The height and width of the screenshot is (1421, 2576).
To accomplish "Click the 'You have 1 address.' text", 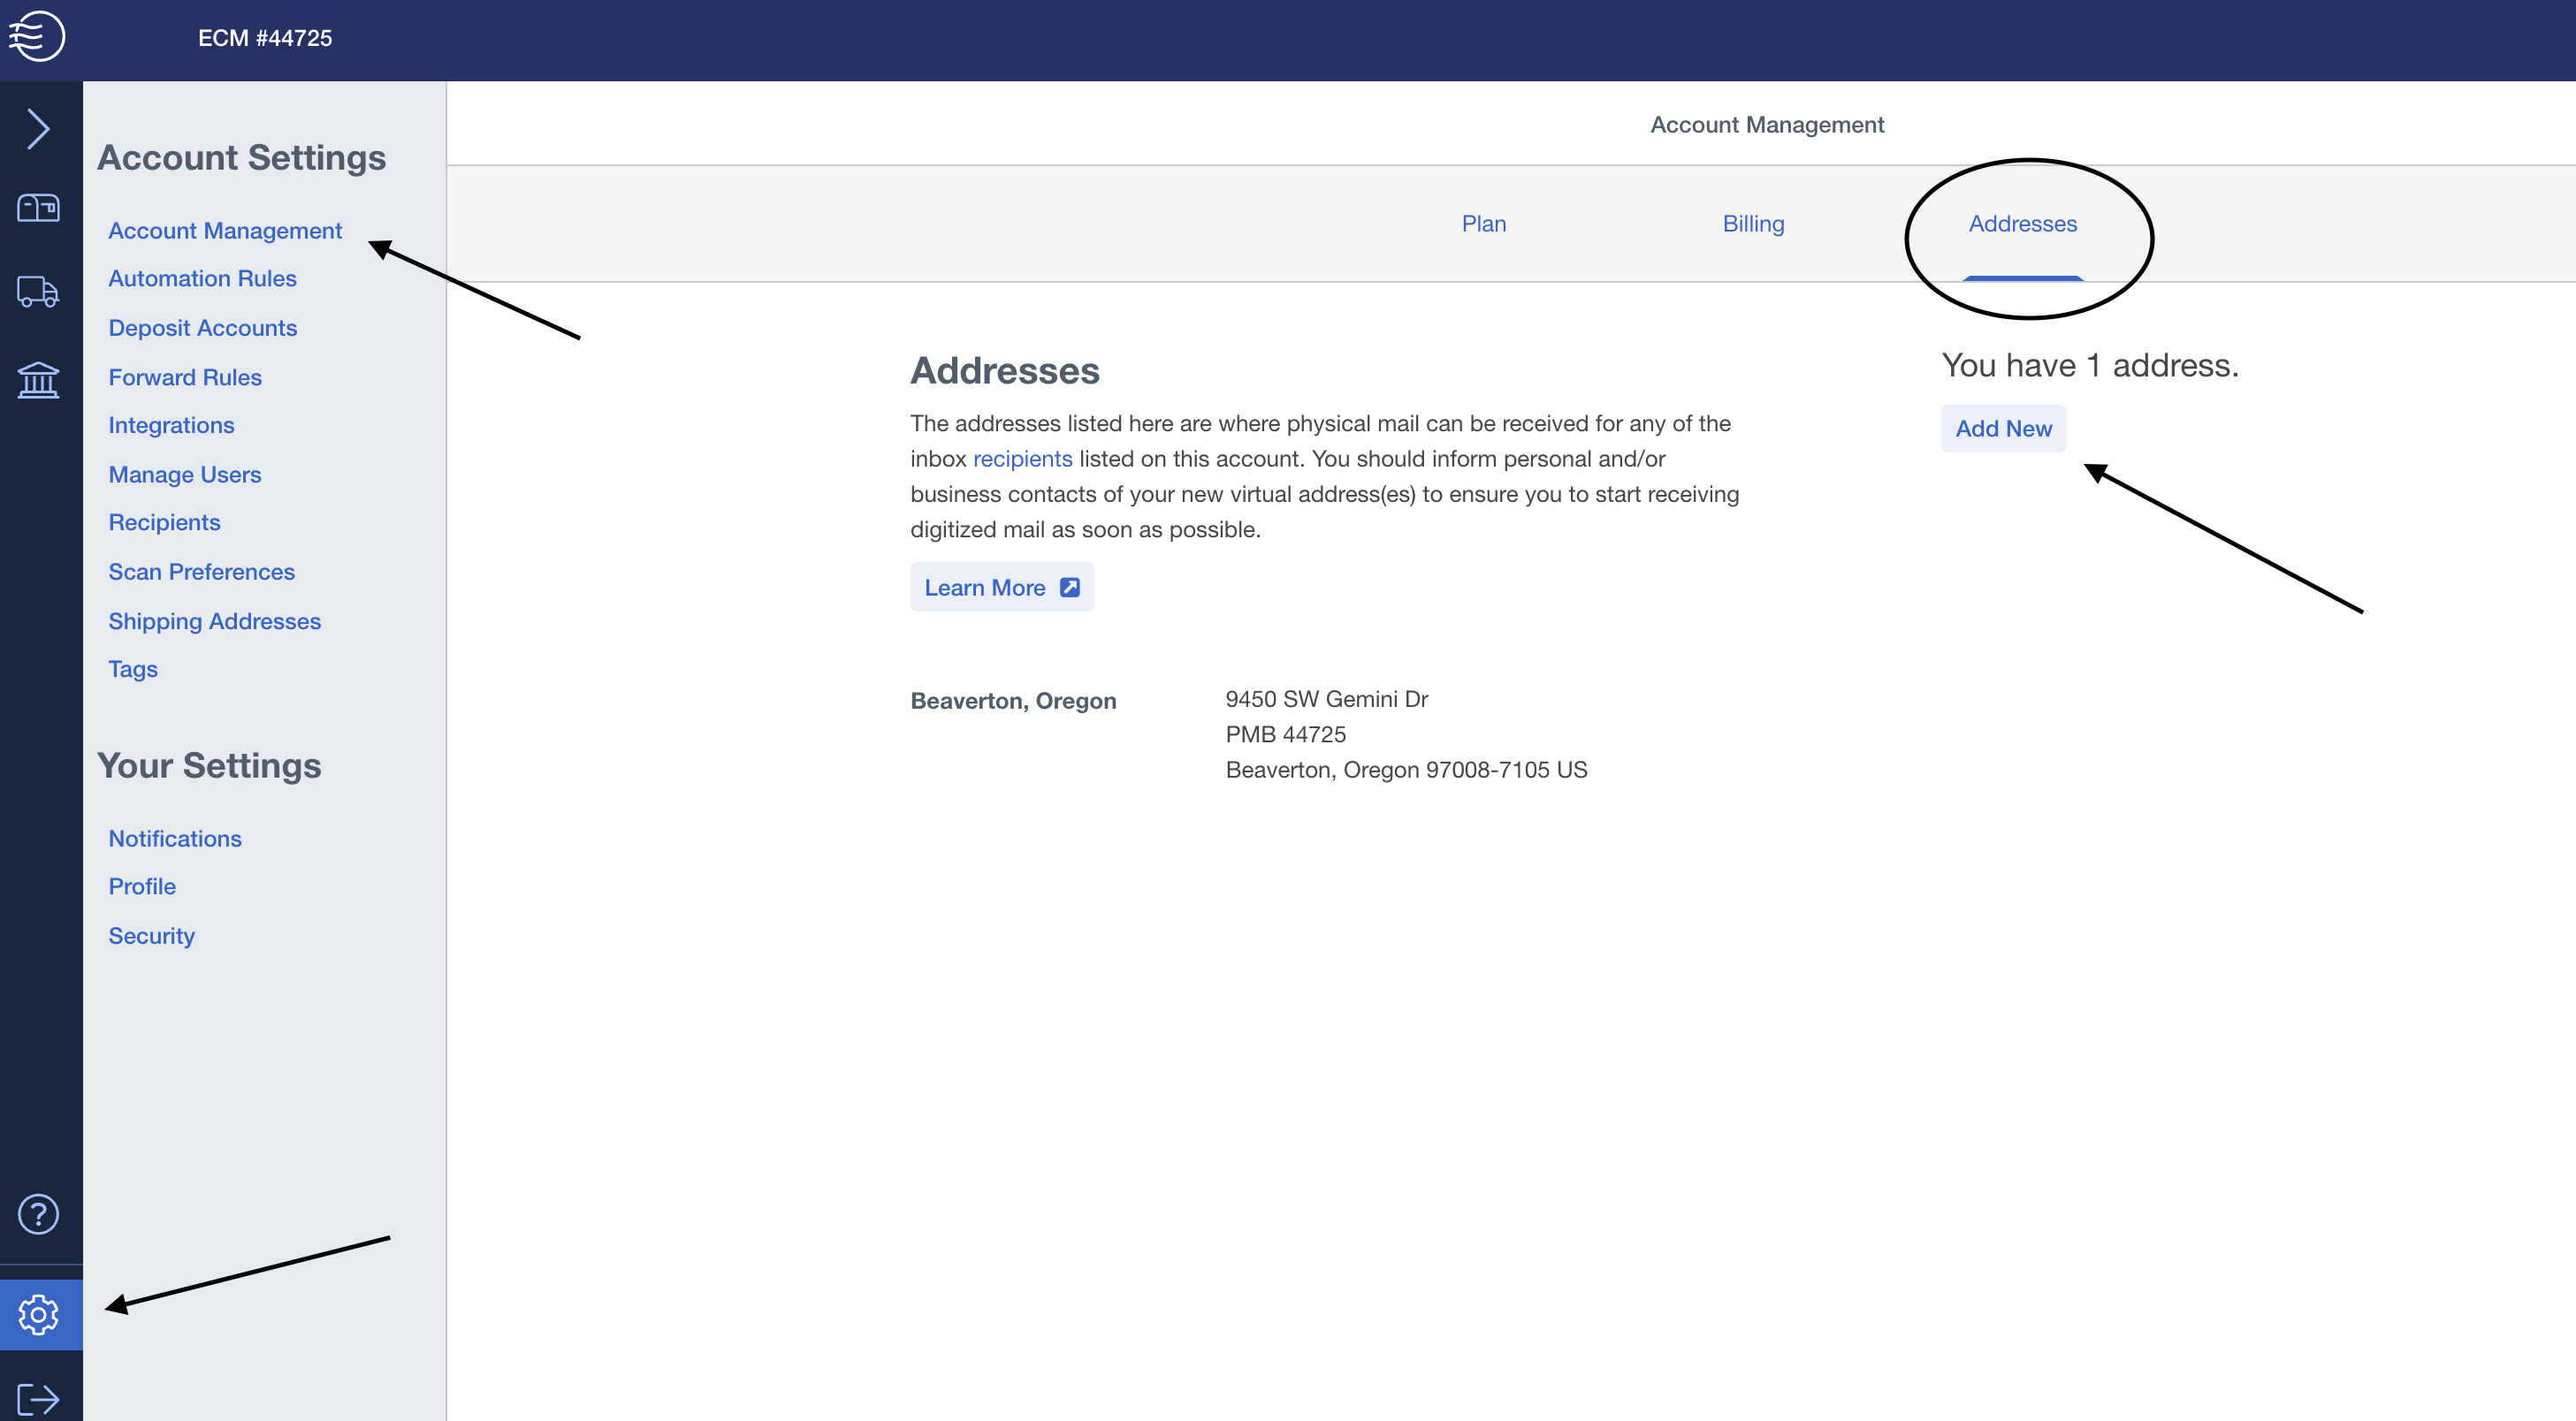I will click(2090, 366).
